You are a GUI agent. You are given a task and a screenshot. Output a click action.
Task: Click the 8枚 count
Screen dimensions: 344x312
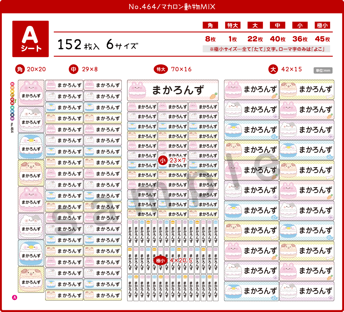(211, 39)
